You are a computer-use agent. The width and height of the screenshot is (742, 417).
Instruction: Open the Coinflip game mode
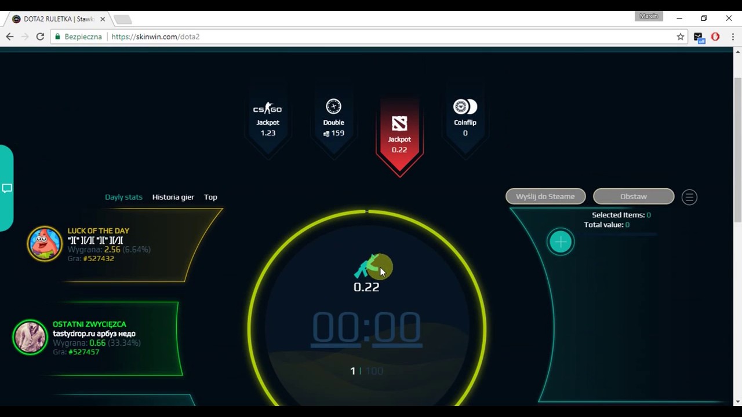tap(465, 120)
